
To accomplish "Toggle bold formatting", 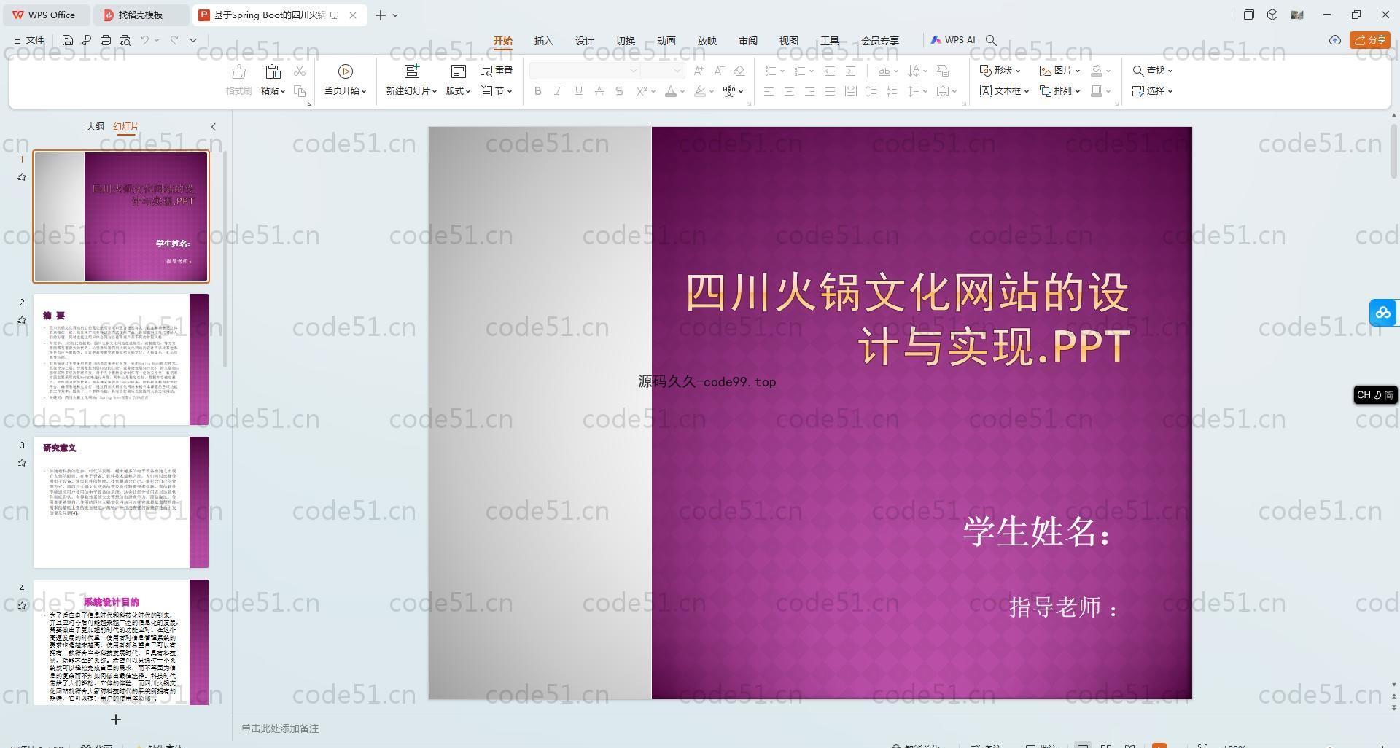I will 538,91.
